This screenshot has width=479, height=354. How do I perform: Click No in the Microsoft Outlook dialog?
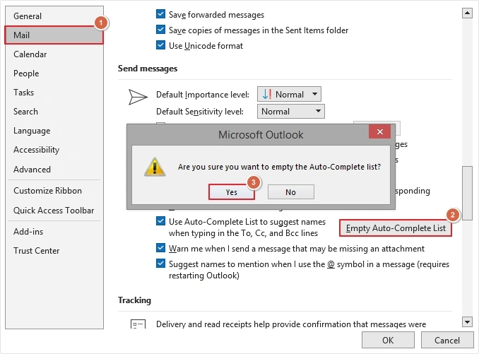[291, 192]
